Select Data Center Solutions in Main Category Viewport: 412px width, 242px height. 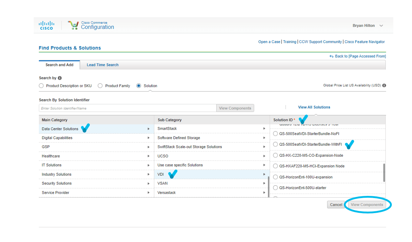click(96, 129)
